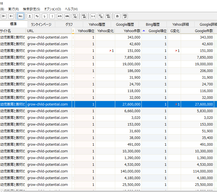Toggle the URL toolbar button
The height and width of the screenshot is (192, 217).
point(67,16)
